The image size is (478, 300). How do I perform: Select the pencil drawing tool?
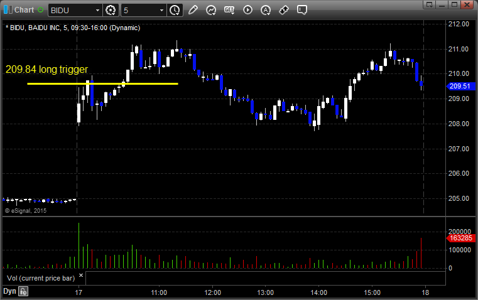coord(193,10)
